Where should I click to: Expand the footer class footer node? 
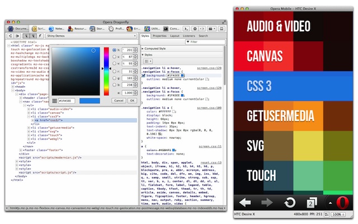(21, 150)
